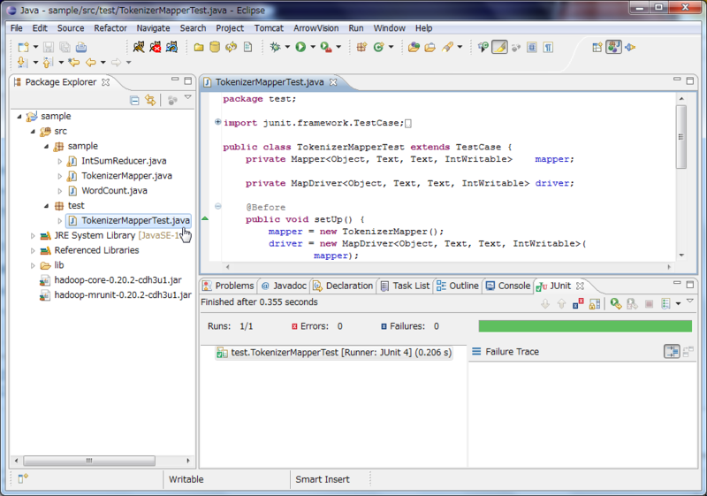The width and height of the screenshot is (707, 496).
Task: Click the editor vertical scrollbar
Action: 680,137
